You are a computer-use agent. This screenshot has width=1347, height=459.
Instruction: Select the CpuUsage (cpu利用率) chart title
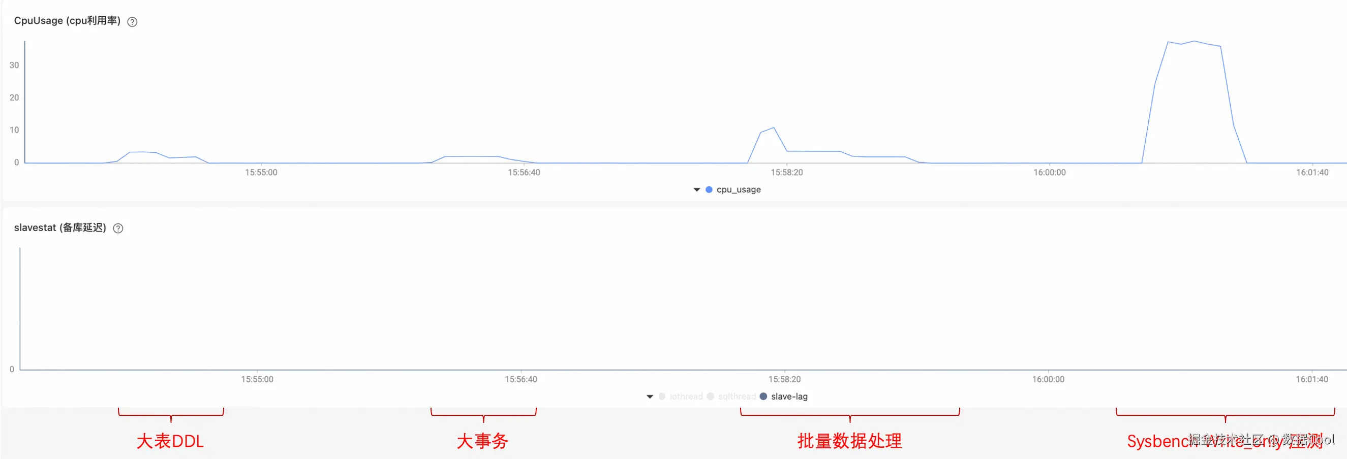pyautogui.click(x=67, y=21)
